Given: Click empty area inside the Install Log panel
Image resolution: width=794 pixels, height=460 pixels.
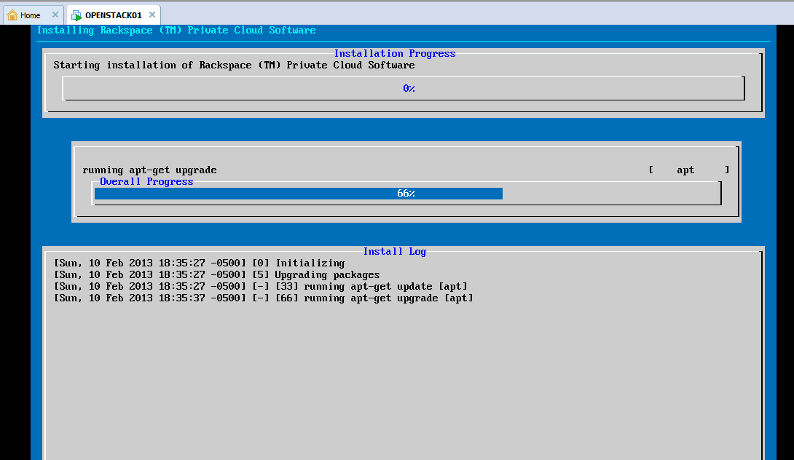Looking at the screenshot, I should 401,378.
